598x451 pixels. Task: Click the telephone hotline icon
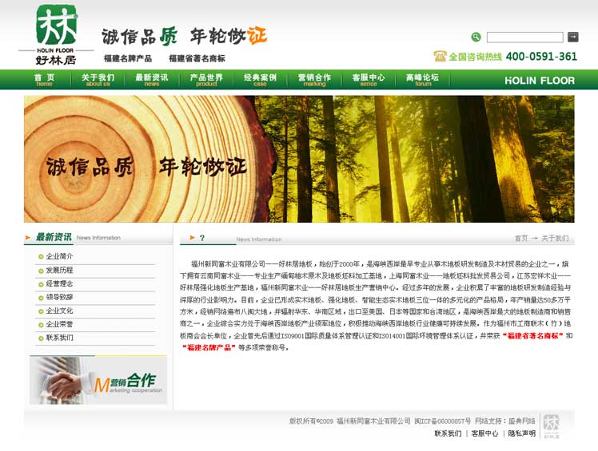[439, 56]
